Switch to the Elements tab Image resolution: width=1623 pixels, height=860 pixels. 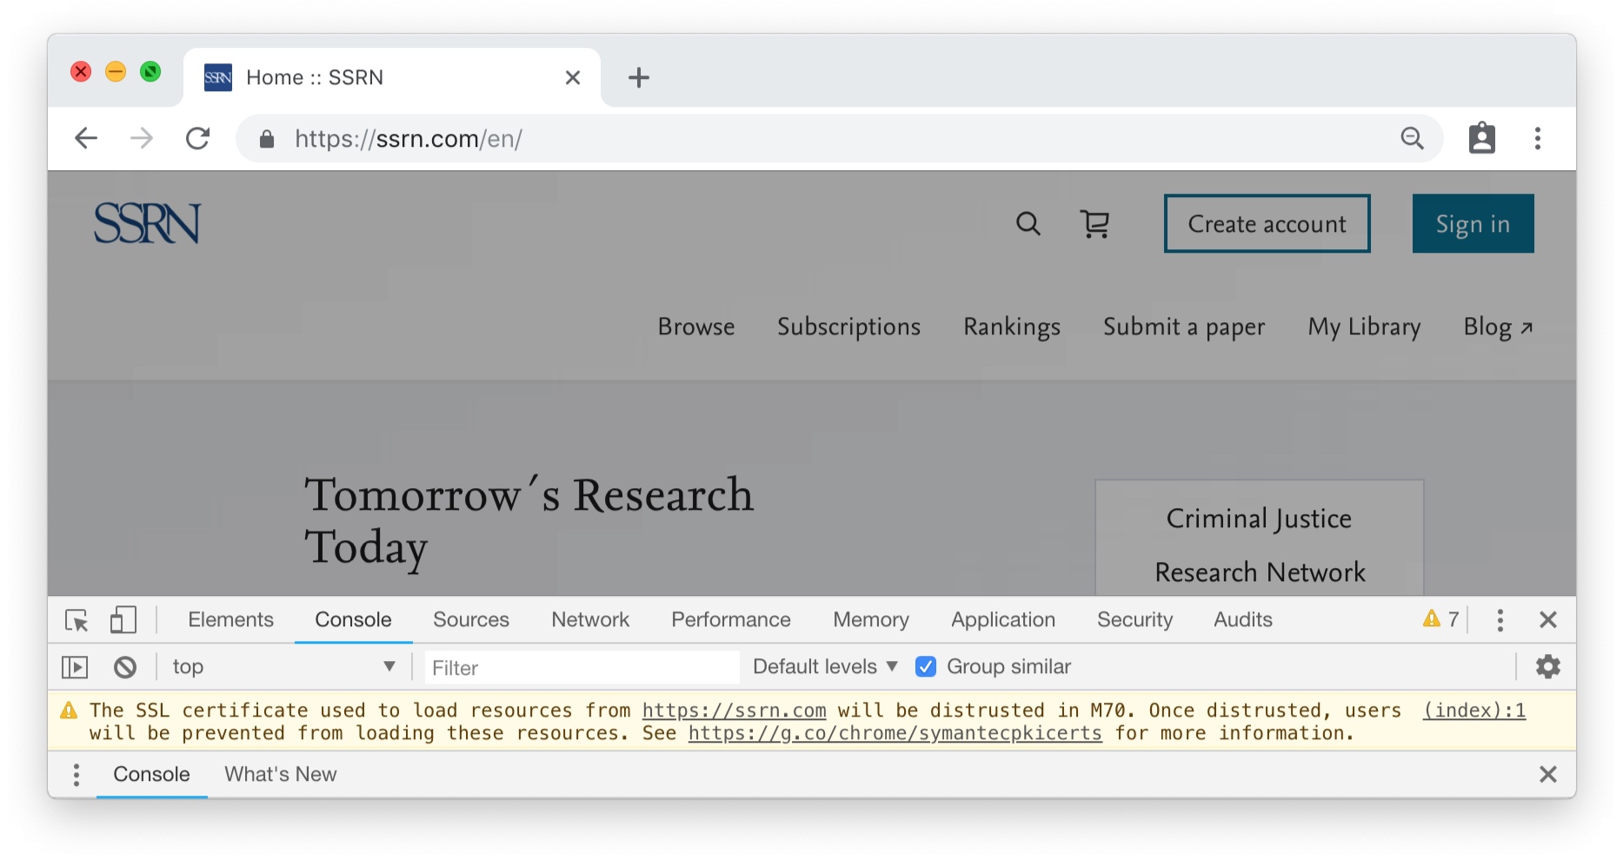click(230, 620)
